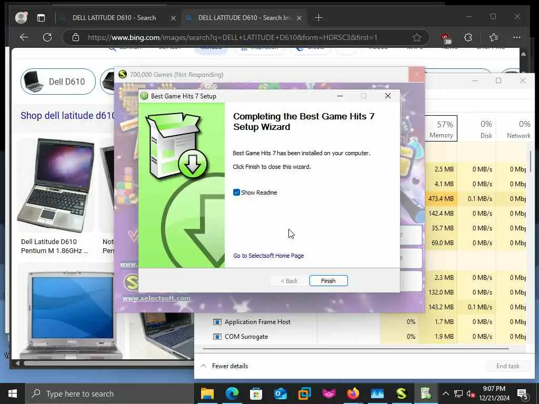Click Finish in the Best Game Hits setup
Screen dimensions: 539x404
click(x=328, y=281)
